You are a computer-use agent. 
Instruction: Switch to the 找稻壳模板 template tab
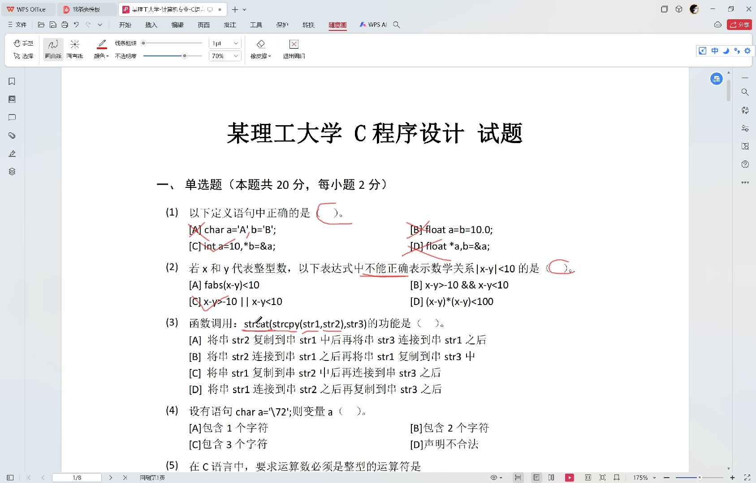tap(86, 9)
